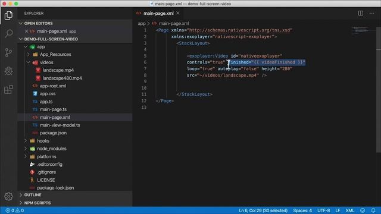Image resolution: width=381 pixels, height=214 pixels.
Task: Open Go to Line via Ln 6, Col 29
Action: (x=263, y=210)
